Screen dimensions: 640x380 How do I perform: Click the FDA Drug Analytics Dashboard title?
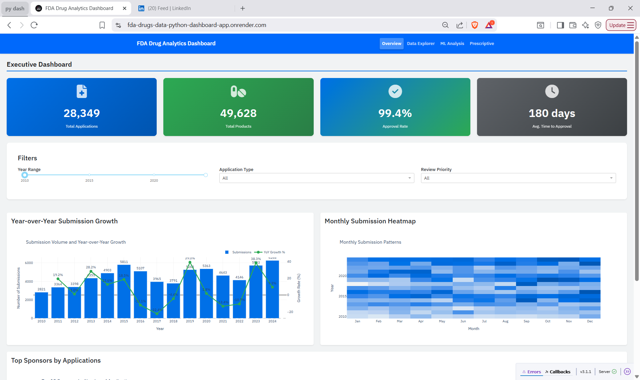[x=176, y=43]
